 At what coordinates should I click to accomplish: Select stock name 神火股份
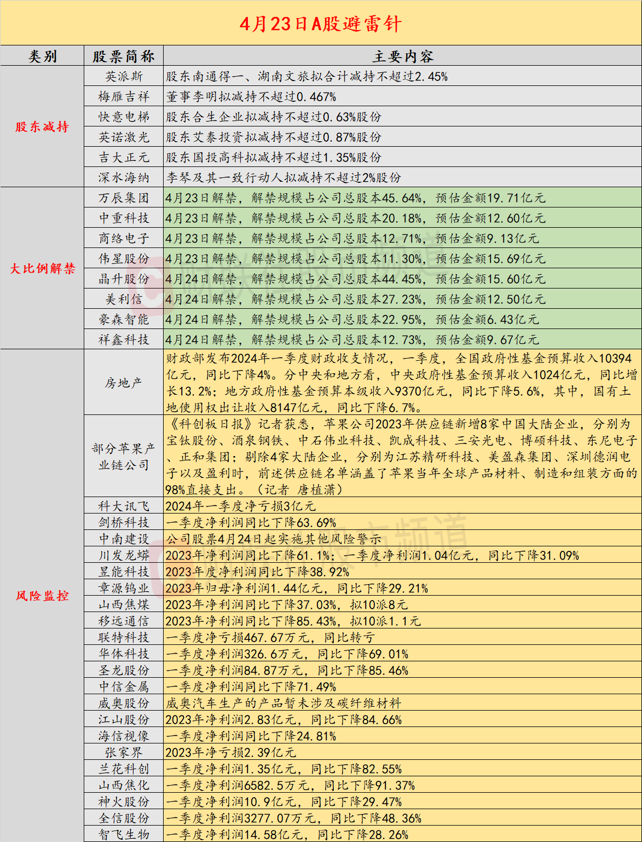(x=124, y=801)
